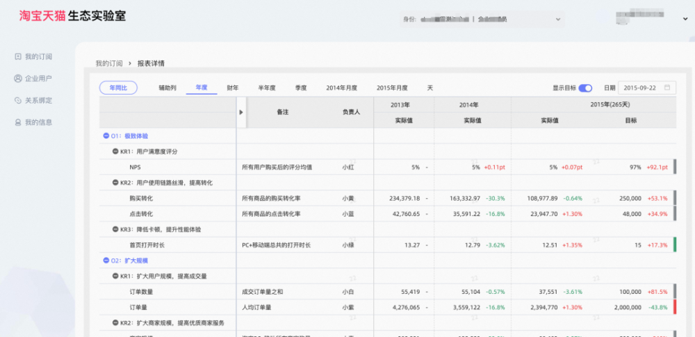695x337 pixels.
Task: Collapse KR2：用户使用链路丝滑 row
Action: 115,182
